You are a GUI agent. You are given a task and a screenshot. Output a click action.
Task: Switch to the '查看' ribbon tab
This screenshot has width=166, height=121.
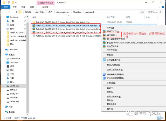(x=32, y=7)
